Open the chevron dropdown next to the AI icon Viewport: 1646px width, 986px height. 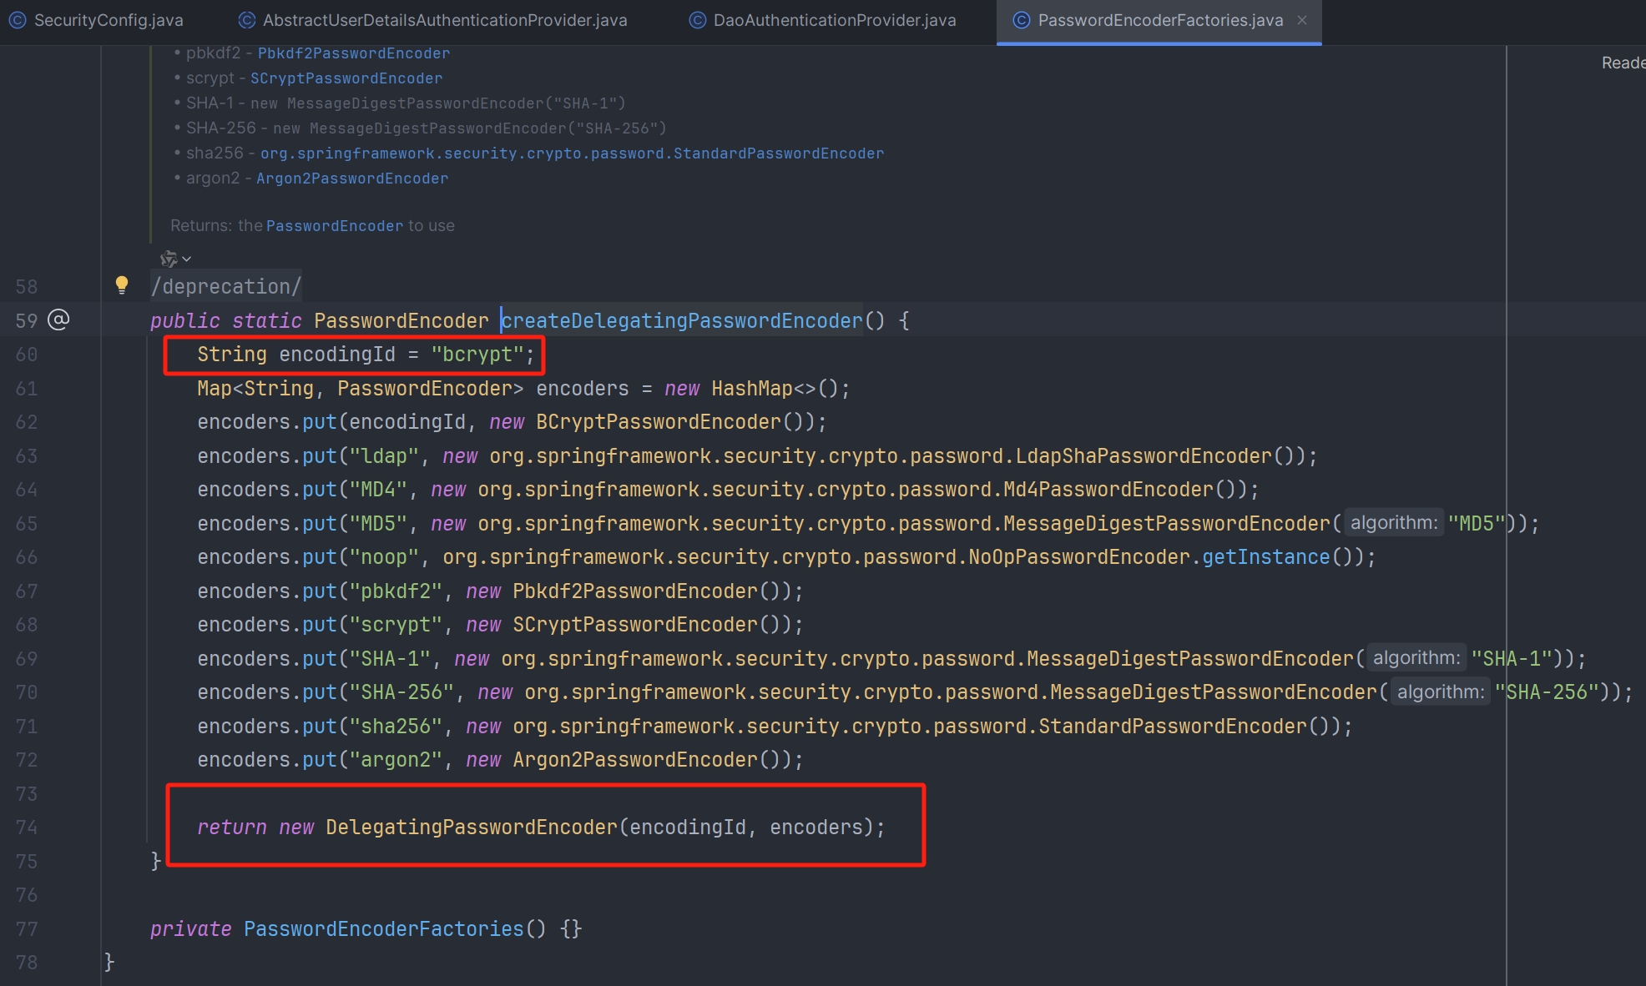[x=187, y=259]
